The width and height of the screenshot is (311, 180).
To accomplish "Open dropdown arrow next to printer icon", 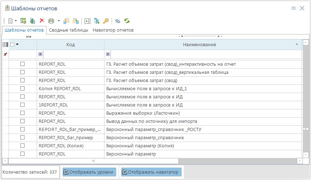I will 58,21.
